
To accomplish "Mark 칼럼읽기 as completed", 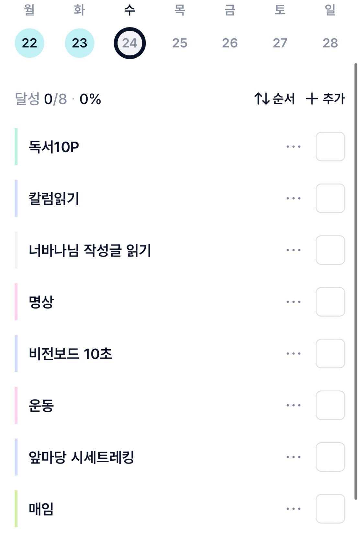I will [x=330, y=198].
